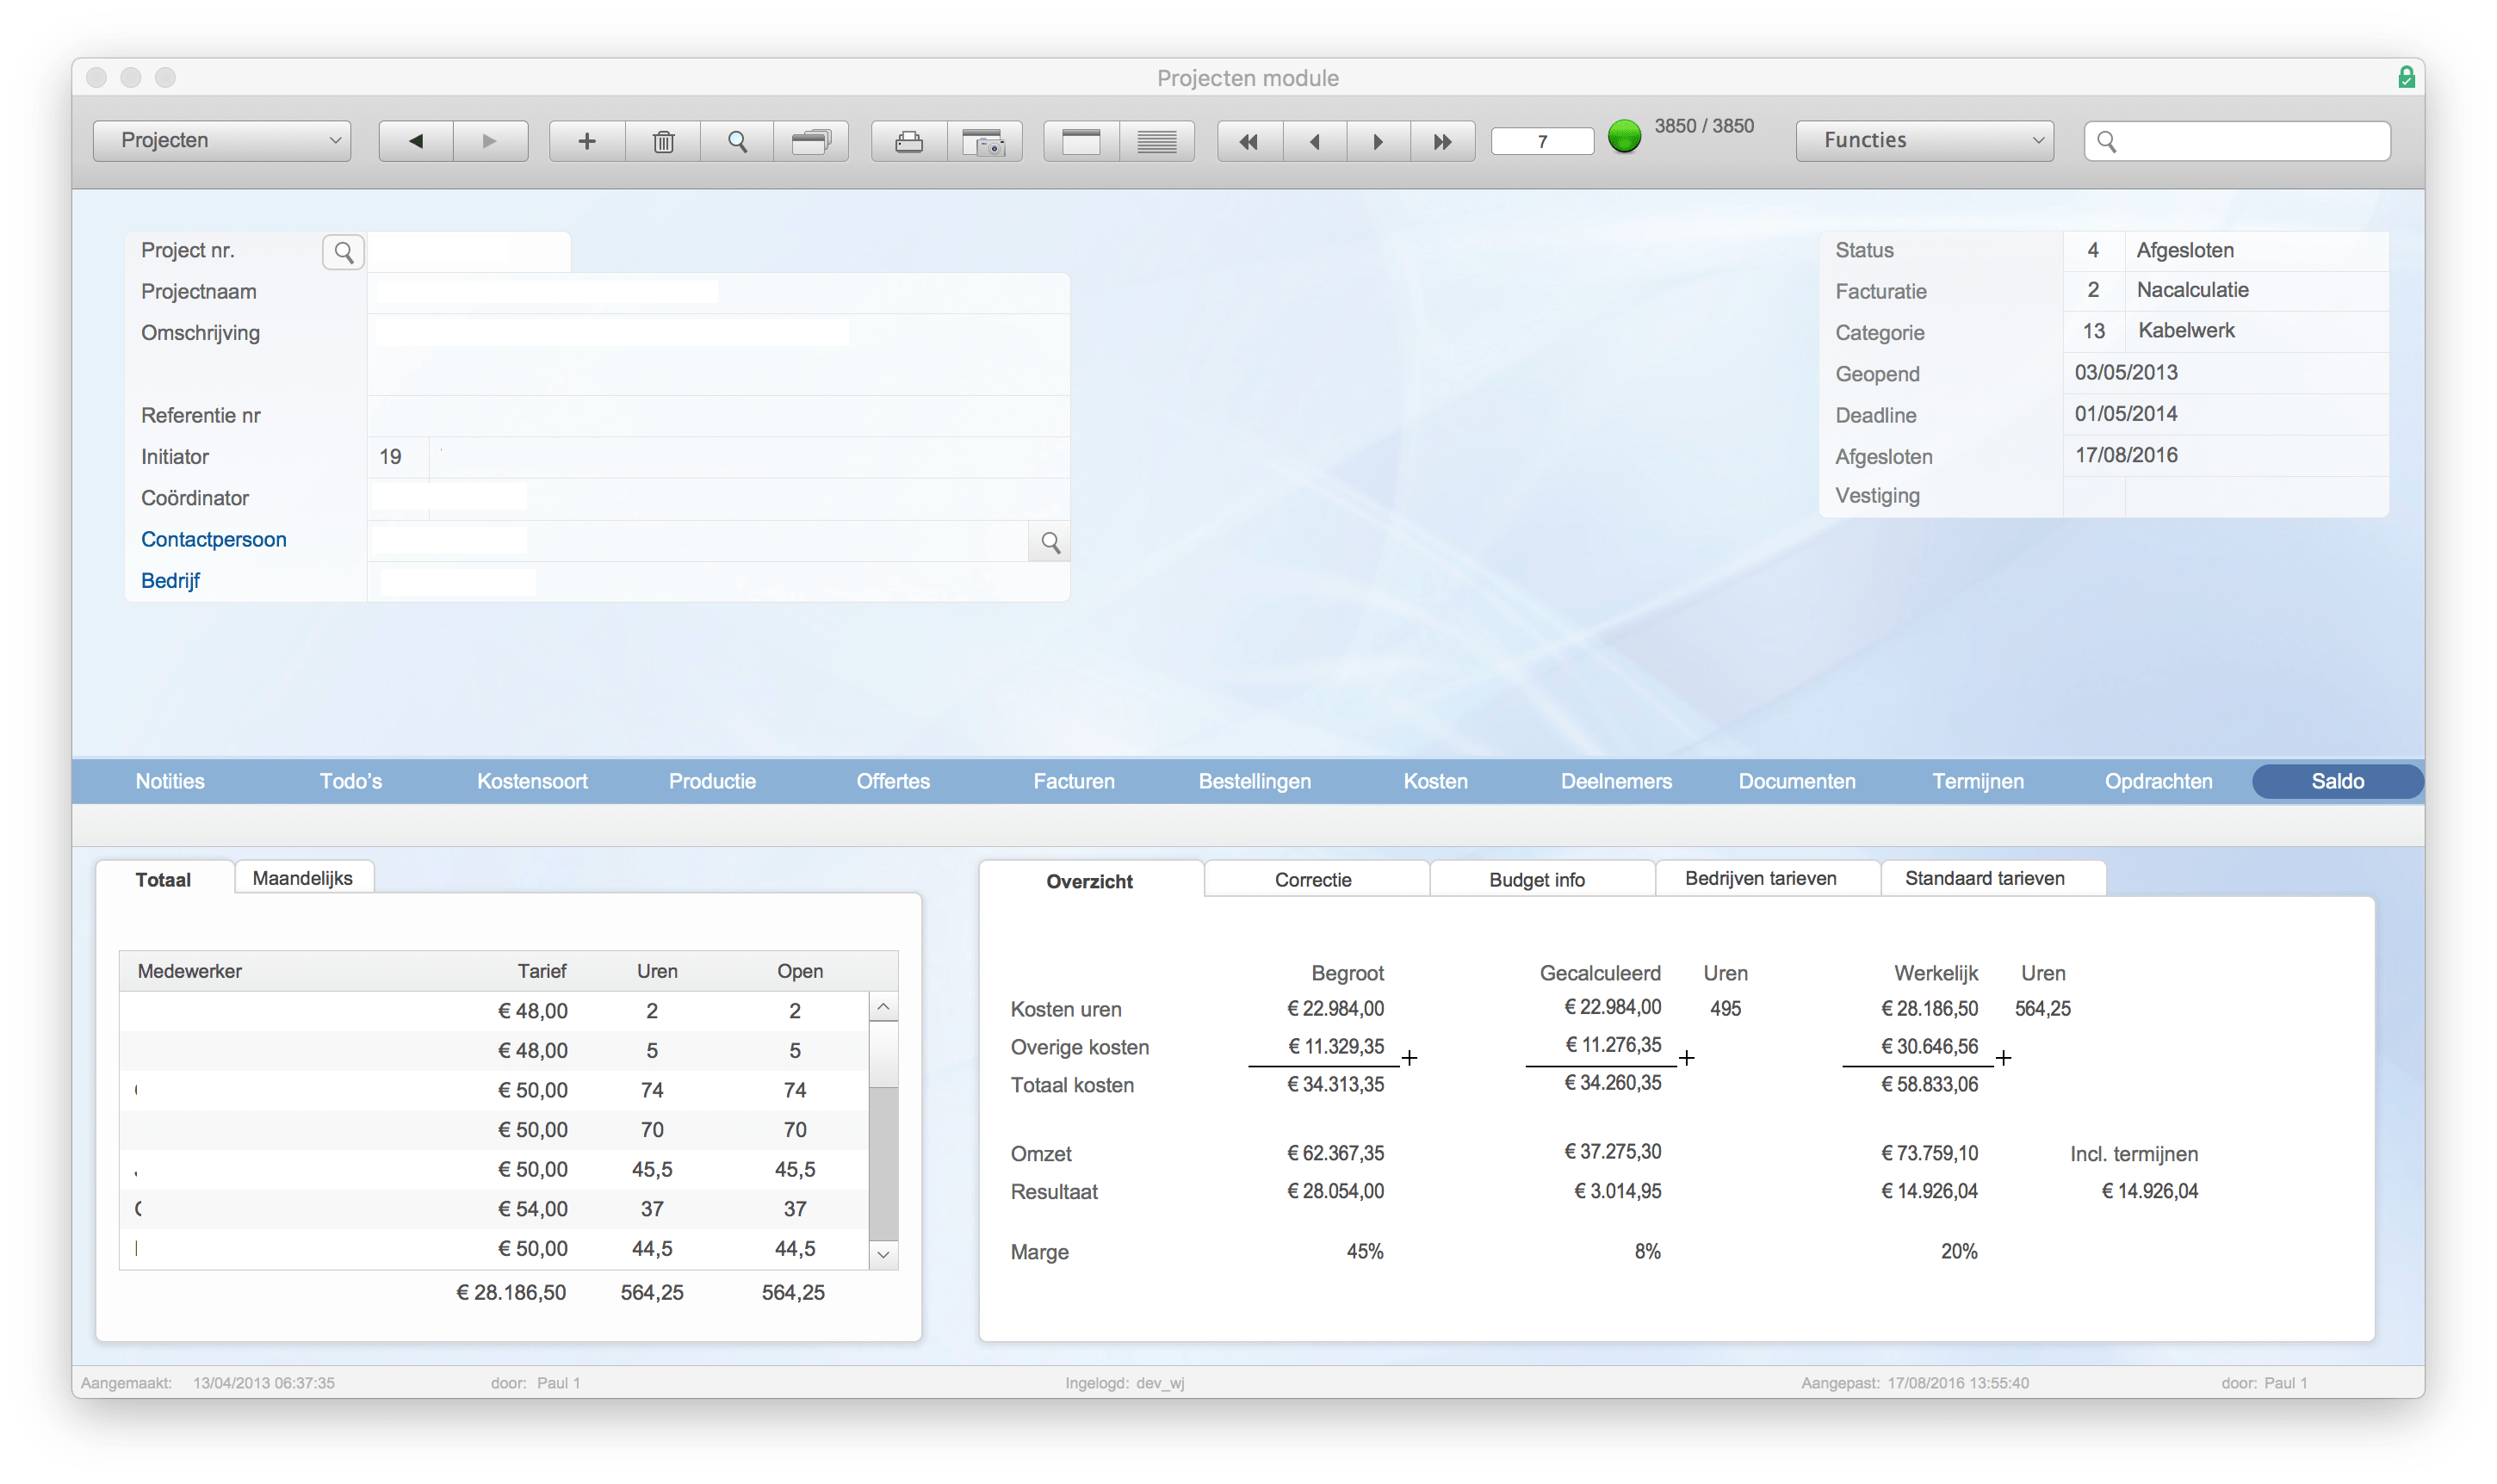Take a window screenshot via the camera icon
The image size is (2497, 1484).
984,141
